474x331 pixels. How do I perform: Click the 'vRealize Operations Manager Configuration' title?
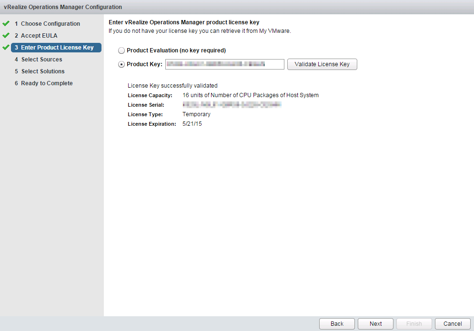pyautogui.click(x=63, y=7)
